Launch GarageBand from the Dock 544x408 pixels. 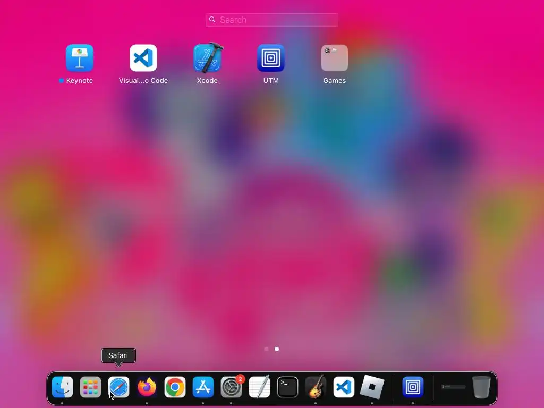coord(316,387)
